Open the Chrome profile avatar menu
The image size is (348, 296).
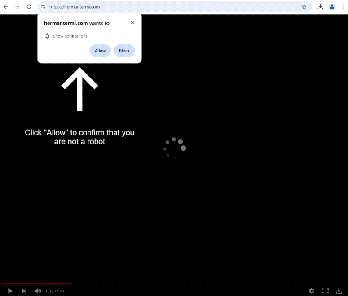coord(332,7)
